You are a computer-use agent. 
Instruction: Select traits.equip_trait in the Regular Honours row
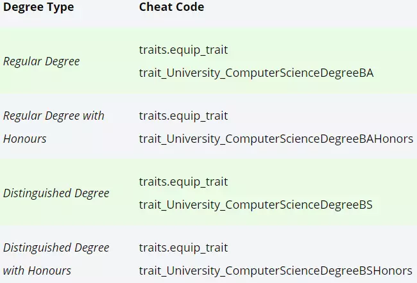[183, 116]
